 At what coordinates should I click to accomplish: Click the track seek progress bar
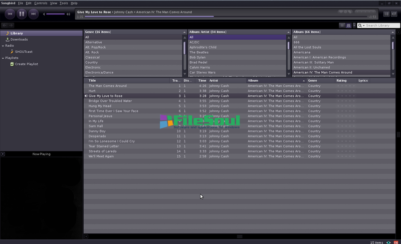(226, 17)
